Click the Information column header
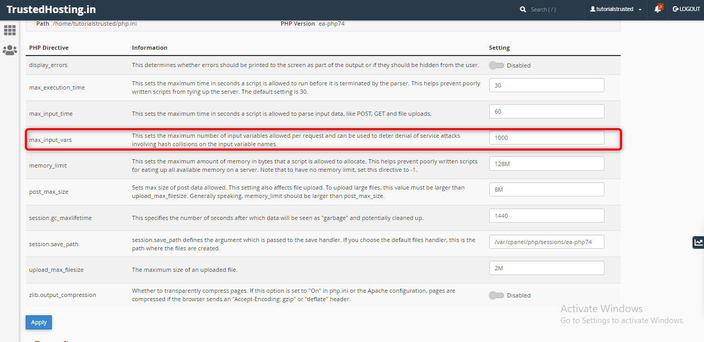The image size is (704, 342). pyautogui.click(x=150, y=48)
